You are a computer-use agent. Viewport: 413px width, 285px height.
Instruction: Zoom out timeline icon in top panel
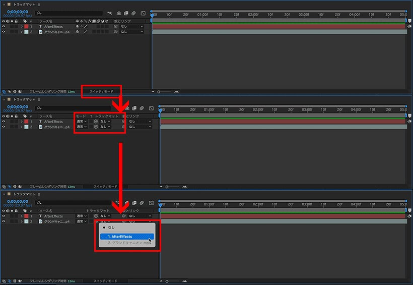(153, 92)
